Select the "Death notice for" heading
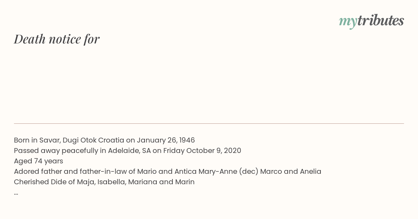Screen dimensions: 418x219 click(57, 39)
